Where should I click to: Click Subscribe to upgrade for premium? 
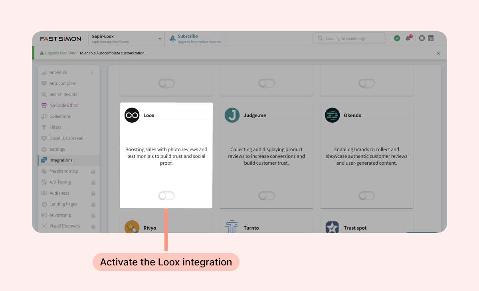188,36
